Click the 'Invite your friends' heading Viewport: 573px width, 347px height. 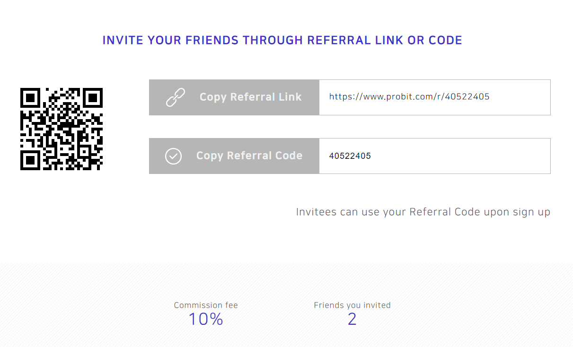click(282, 40)
